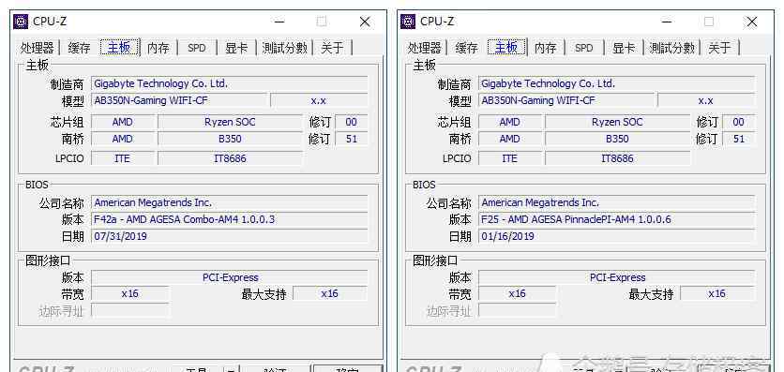
Task: Minimize the left CPU-Z window
Action: pos(279,22)
